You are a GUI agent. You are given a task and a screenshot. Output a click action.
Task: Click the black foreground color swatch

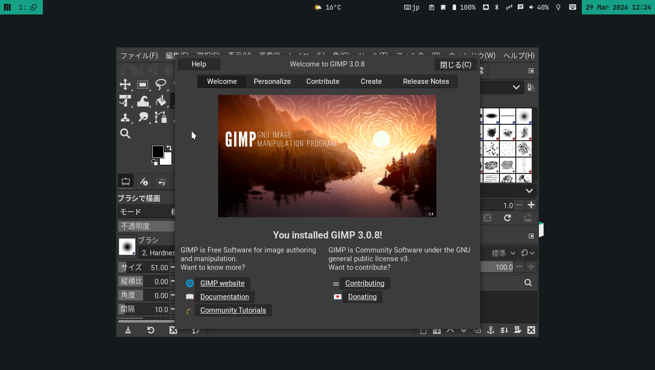point(157,151)
